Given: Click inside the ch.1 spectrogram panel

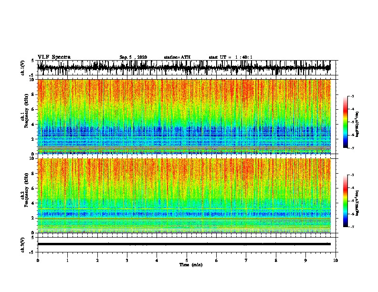Looking at the screenshot, I should 184,116.
